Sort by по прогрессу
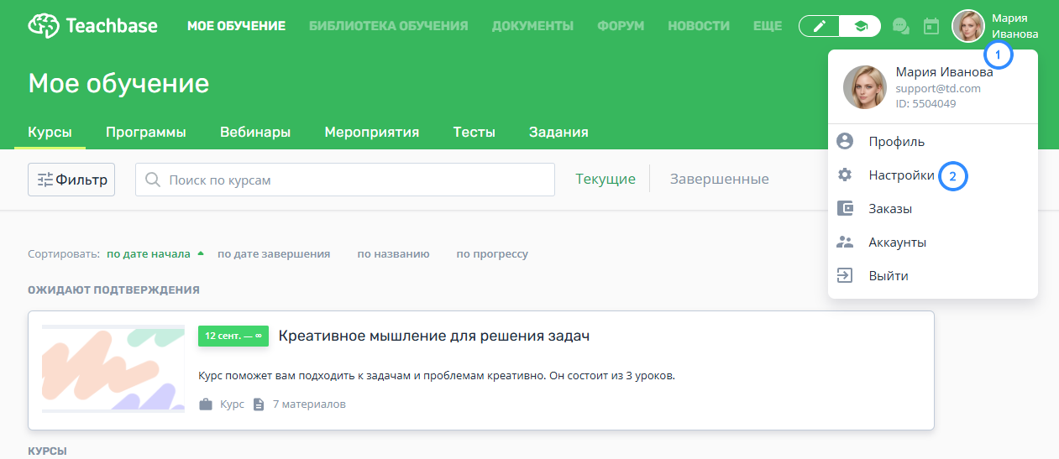 click(x=492, y=253)
